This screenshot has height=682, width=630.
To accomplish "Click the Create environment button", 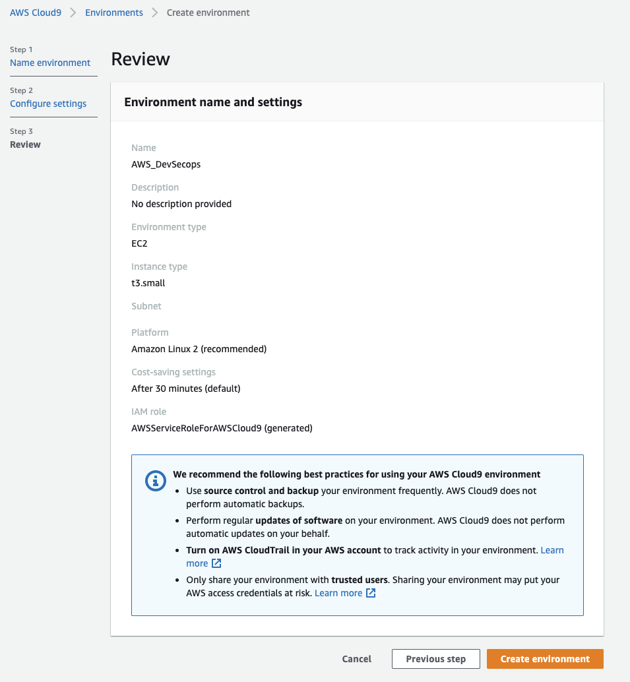I will pyautogui.click(x=544, y=658).
